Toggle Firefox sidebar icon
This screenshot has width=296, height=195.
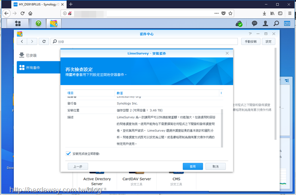tap(280, 13)
